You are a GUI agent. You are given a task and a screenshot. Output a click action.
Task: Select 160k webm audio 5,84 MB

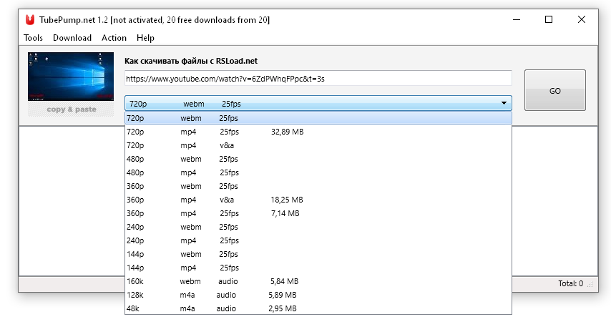point(318,281)
